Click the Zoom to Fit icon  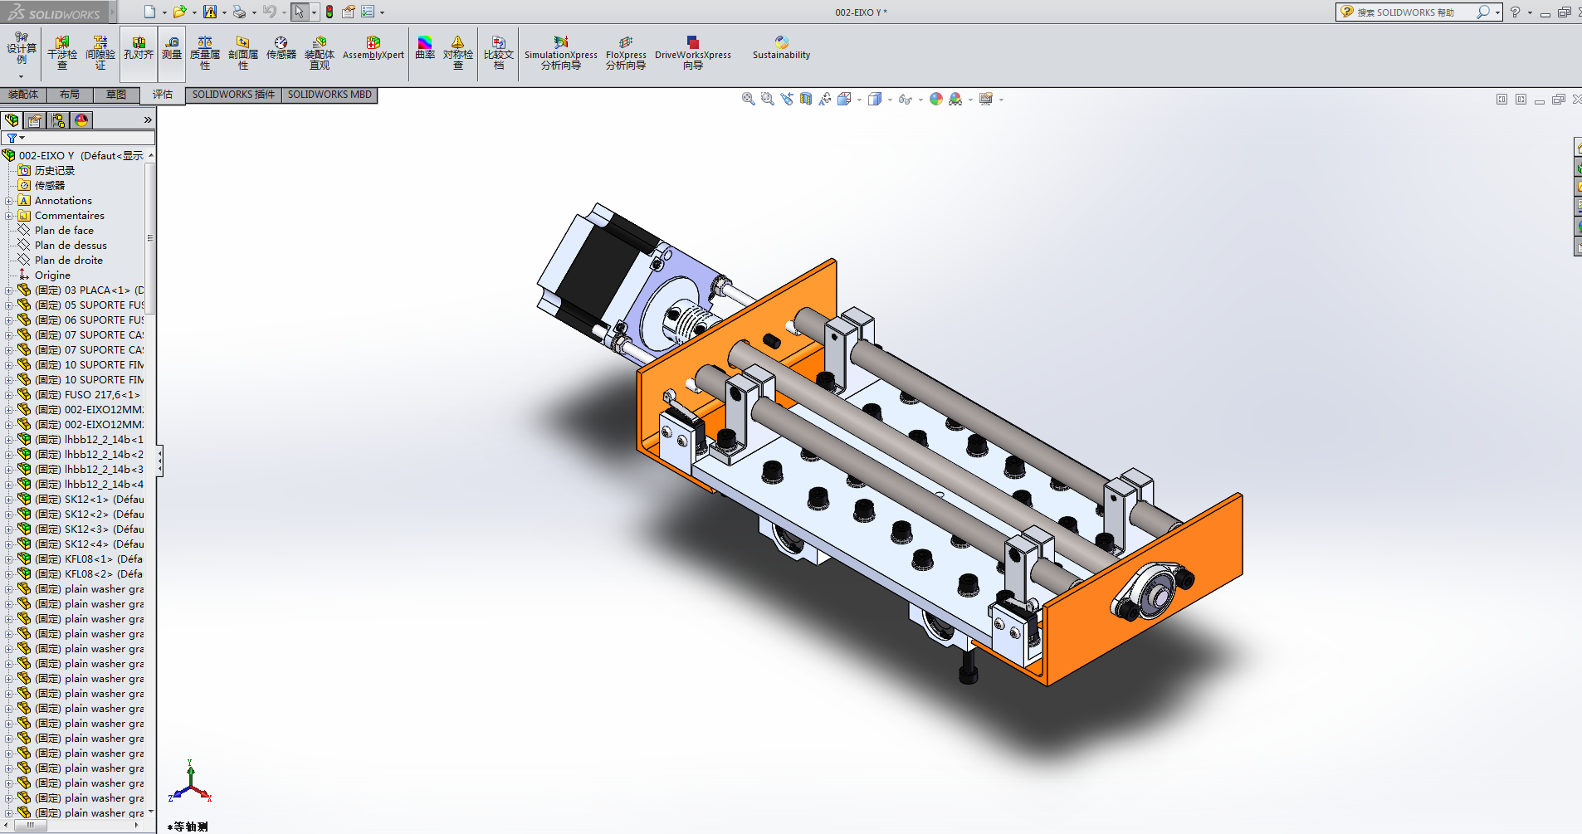[x=748, y=99]
